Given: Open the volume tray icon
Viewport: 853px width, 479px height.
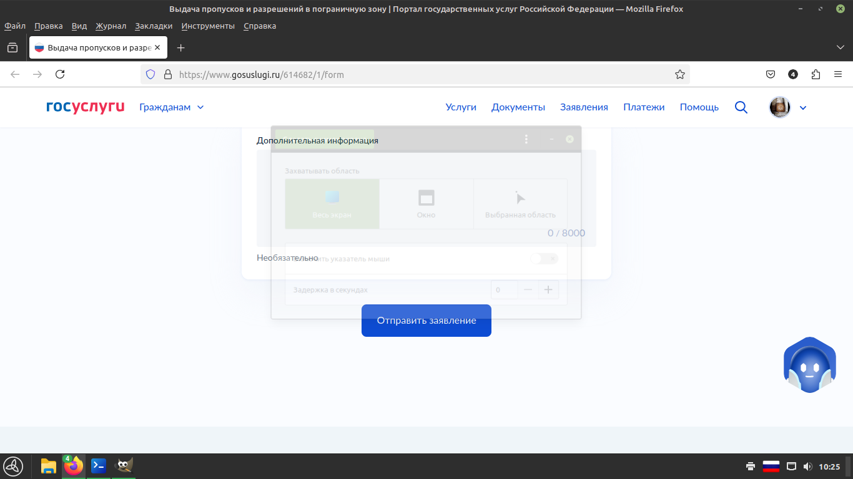Looking at the screenshot, I should click(807, 467).
